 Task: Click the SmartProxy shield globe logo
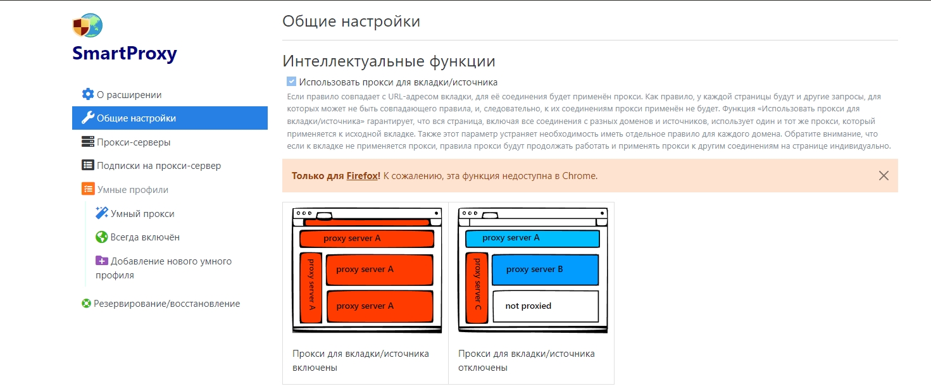pos(87,26)
